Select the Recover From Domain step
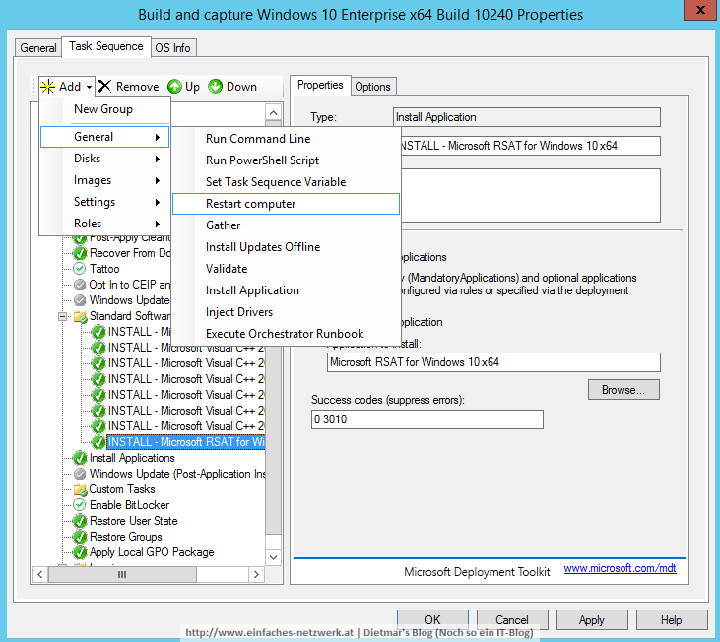The width and height of the screenshot is (720, 642). click(130, 253)
